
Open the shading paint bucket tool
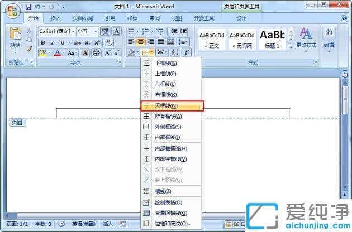click(x=131, y=52)
